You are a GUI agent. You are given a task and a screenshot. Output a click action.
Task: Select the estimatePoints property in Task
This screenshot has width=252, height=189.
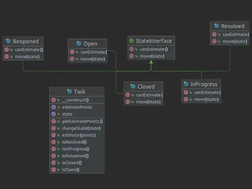coord(77,107)
